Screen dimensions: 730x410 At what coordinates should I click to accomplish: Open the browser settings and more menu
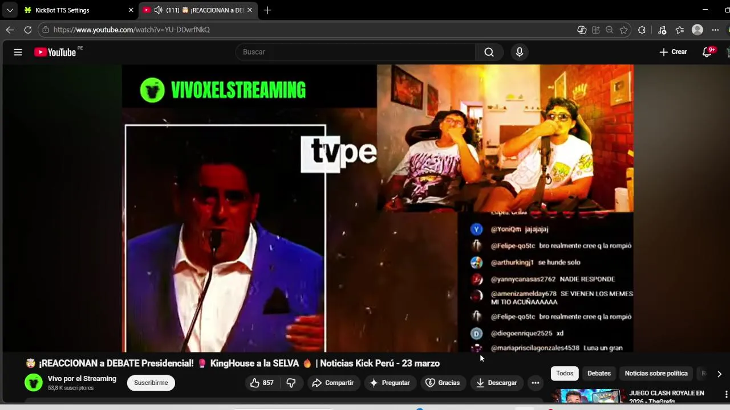coord(715,30)
